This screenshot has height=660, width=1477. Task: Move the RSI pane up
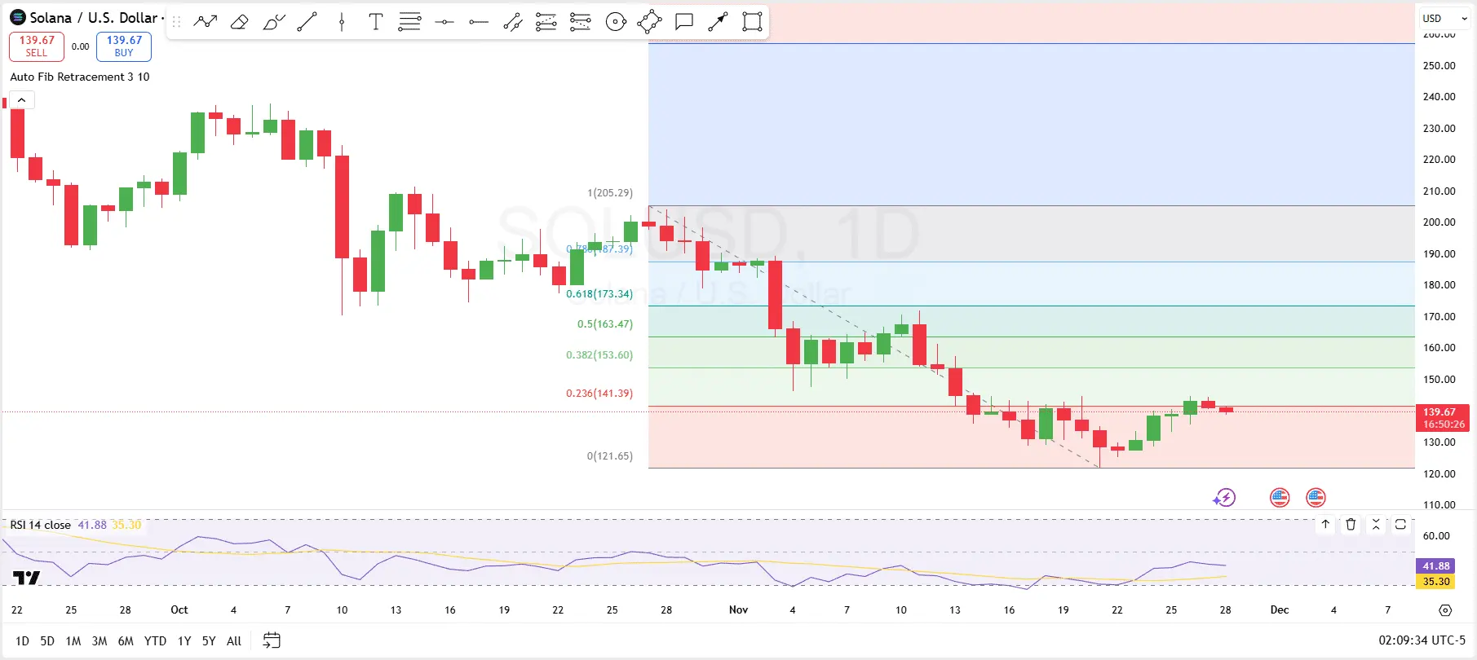(1325, 525)
